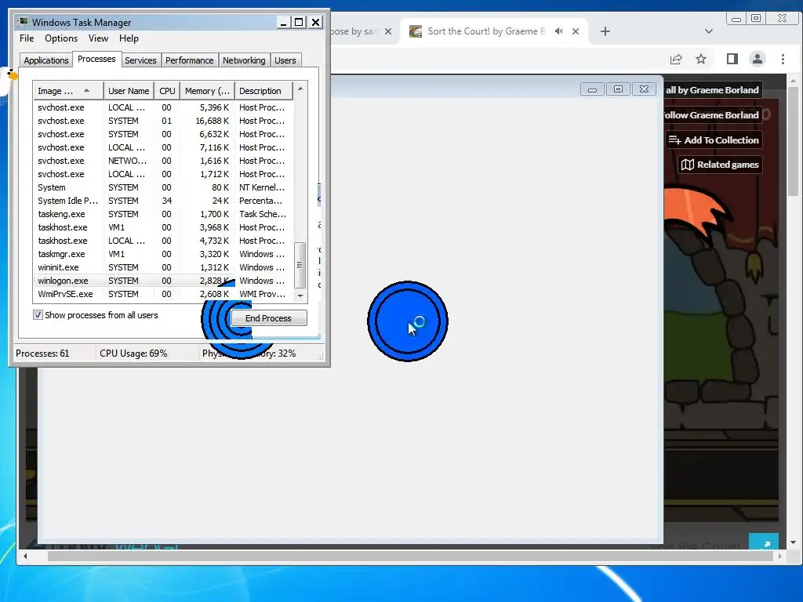Switch to the Applications tab
803x602 pixels.
coord(46,60)
